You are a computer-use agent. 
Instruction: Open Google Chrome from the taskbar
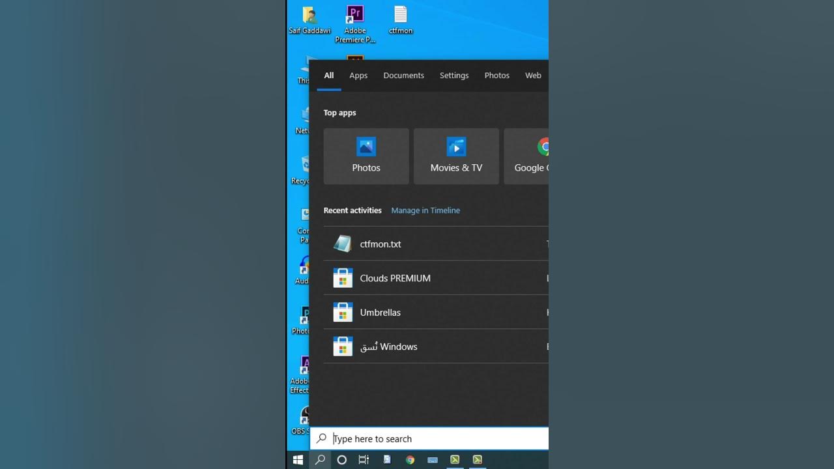[410, 459]
